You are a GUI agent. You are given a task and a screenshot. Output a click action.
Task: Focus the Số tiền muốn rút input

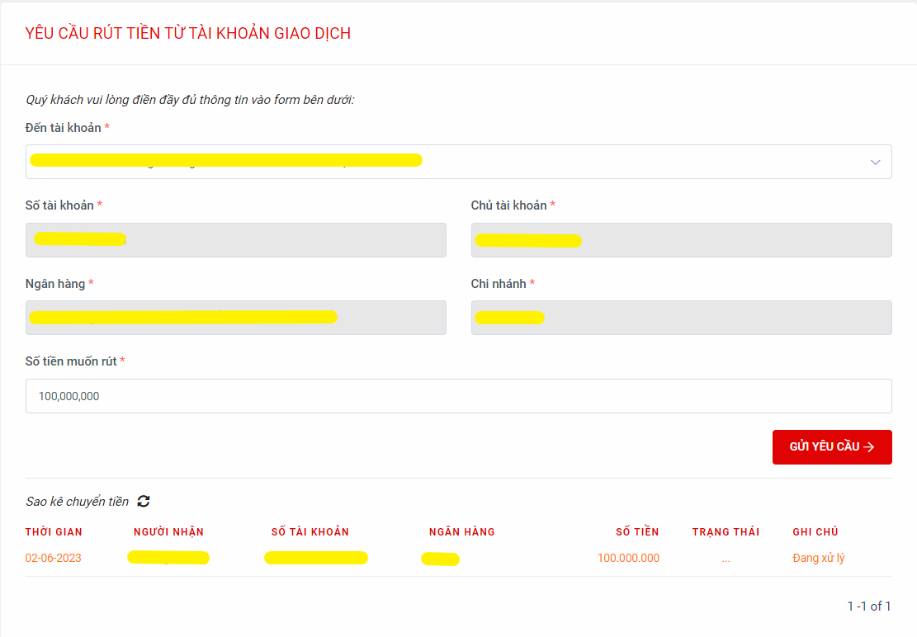point(458,396)
